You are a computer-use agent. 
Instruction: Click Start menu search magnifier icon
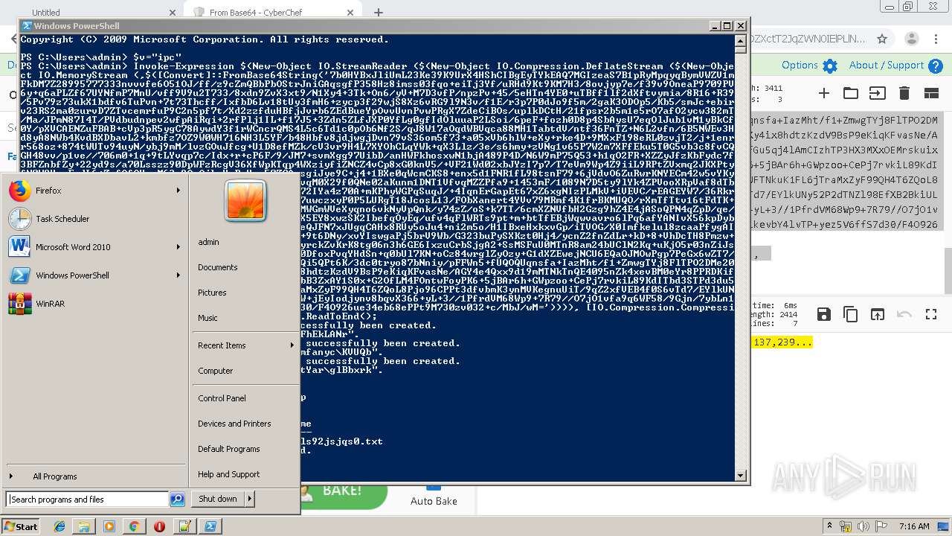coord(177,500)
